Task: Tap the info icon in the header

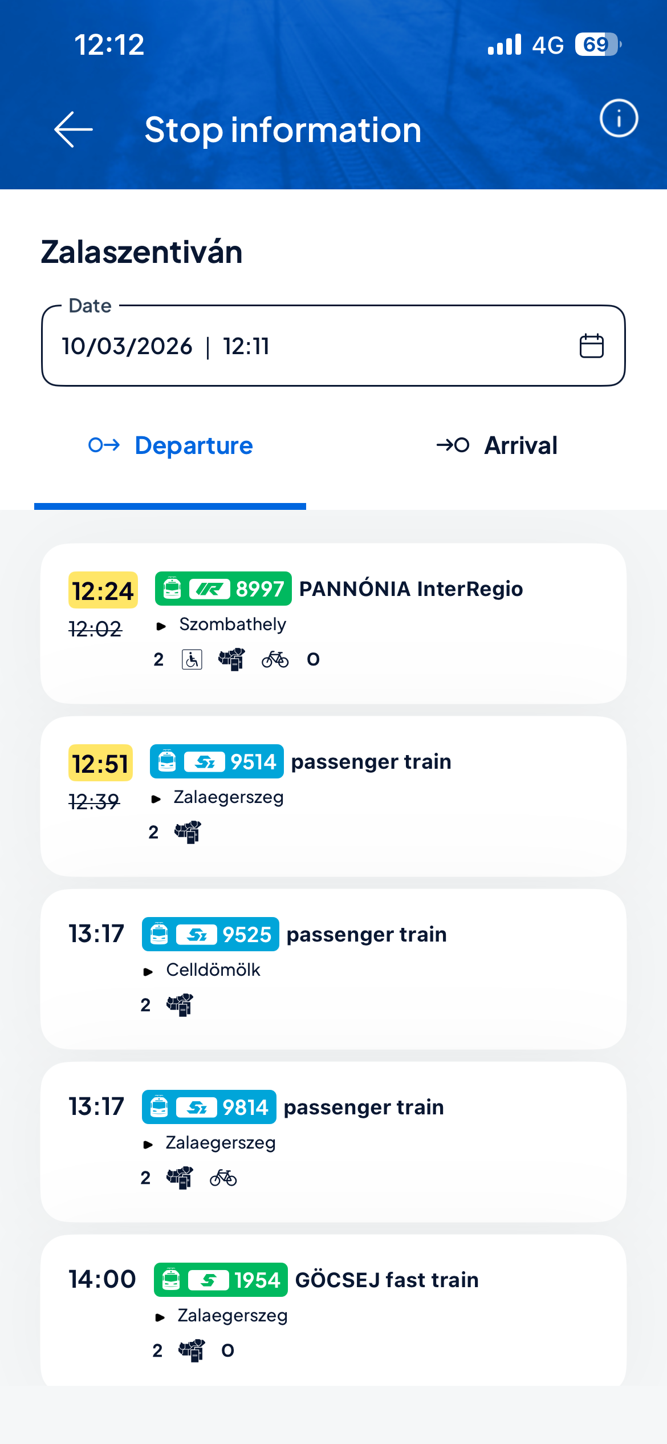Action: click(x=619, y=119)
